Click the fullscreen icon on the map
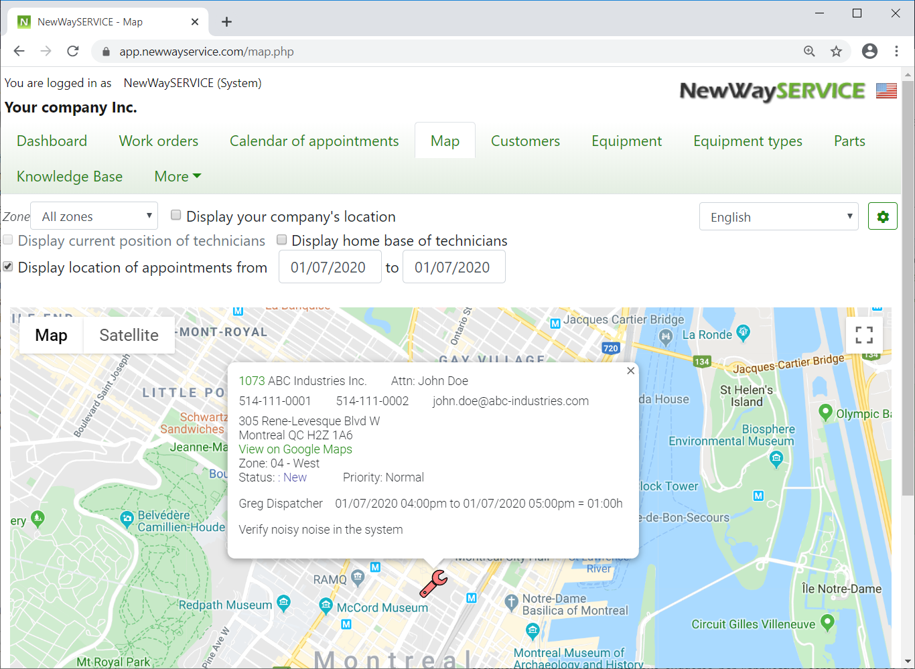 [x=864, y=334]
